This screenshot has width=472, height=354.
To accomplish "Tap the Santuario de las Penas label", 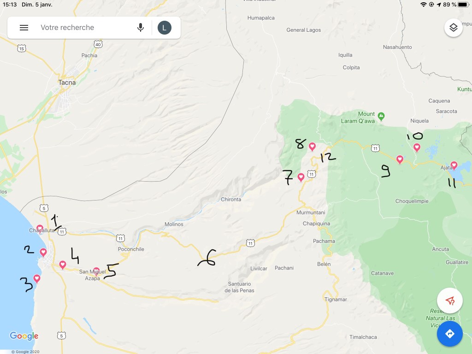I will [239, 287].
